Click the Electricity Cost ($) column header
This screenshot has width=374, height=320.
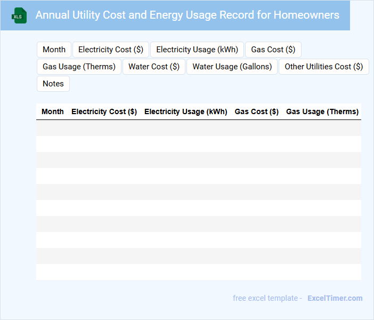click(x=104, y=111)
